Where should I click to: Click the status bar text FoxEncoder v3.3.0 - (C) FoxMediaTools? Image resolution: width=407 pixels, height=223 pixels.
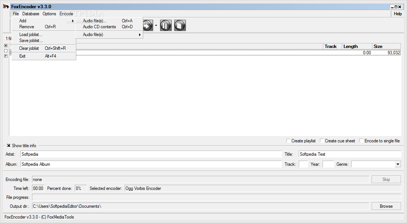coord(39,217)
